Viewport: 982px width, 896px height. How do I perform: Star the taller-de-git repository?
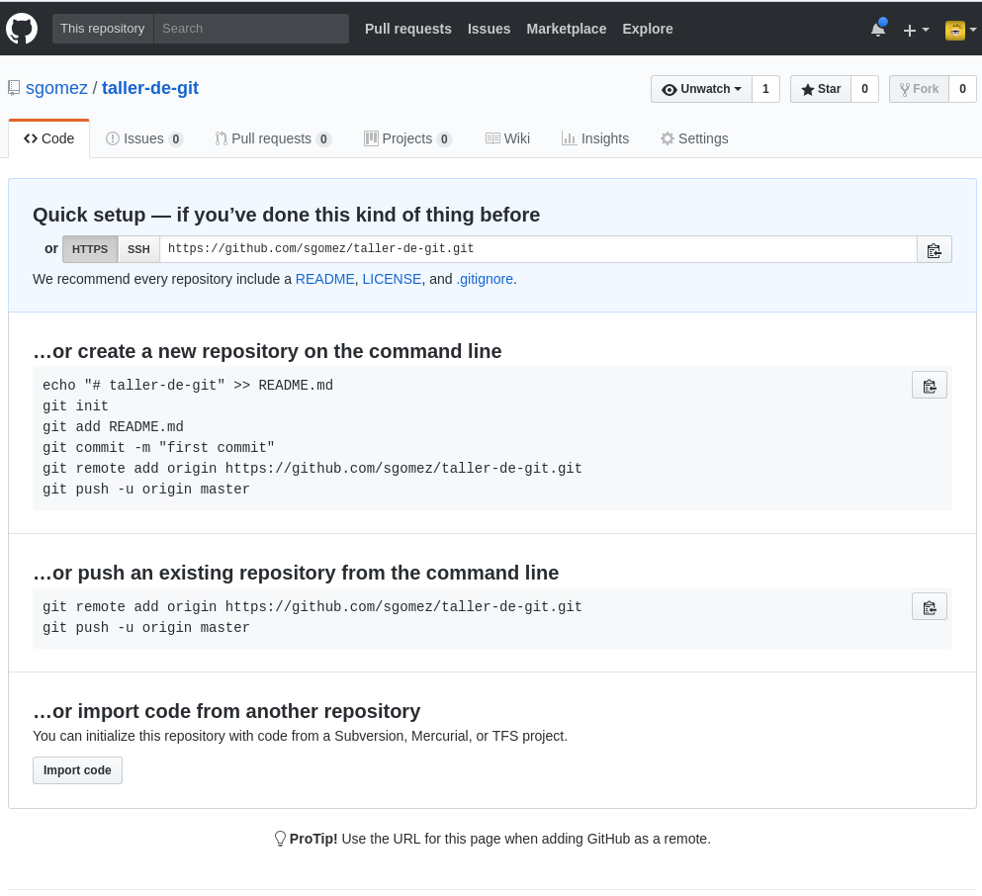click(821, 89)
